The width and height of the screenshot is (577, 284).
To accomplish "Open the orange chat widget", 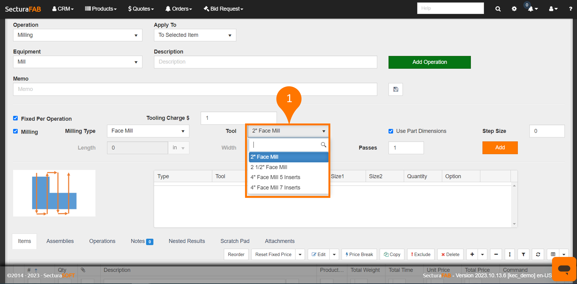I will [564, 269].
